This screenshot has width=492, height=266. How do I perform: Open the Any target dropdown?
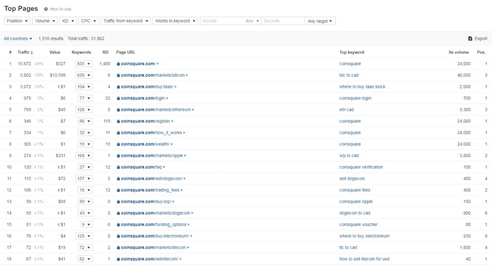pos(320,21)
